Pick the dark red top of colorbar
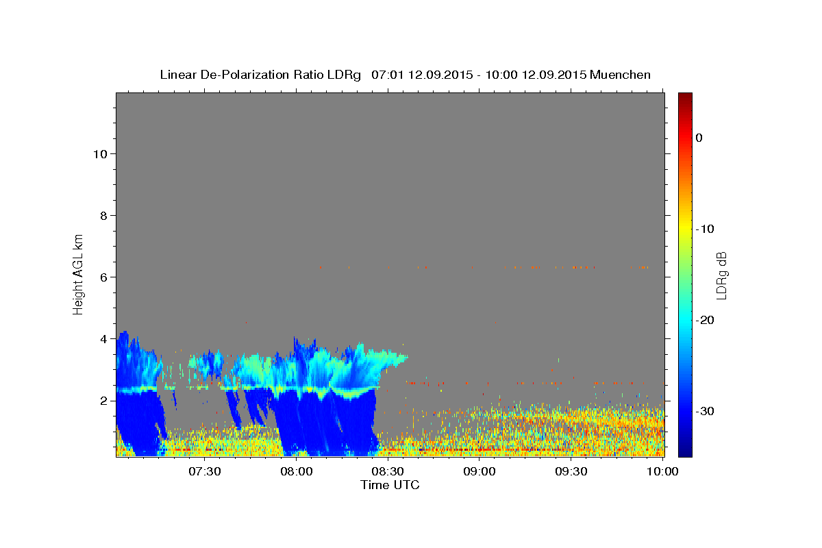Viewport: 822px width, 548px height. tap(685, 97)
